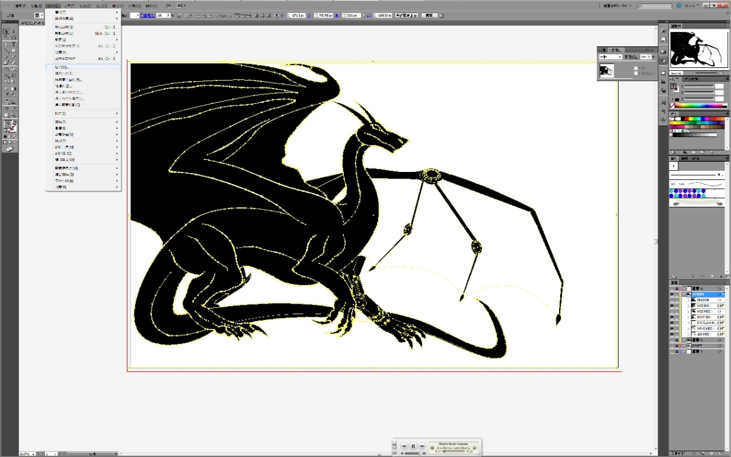731x457 pixels.
Task: Pause playback in the media player widget
Action: tap(413, 446)
